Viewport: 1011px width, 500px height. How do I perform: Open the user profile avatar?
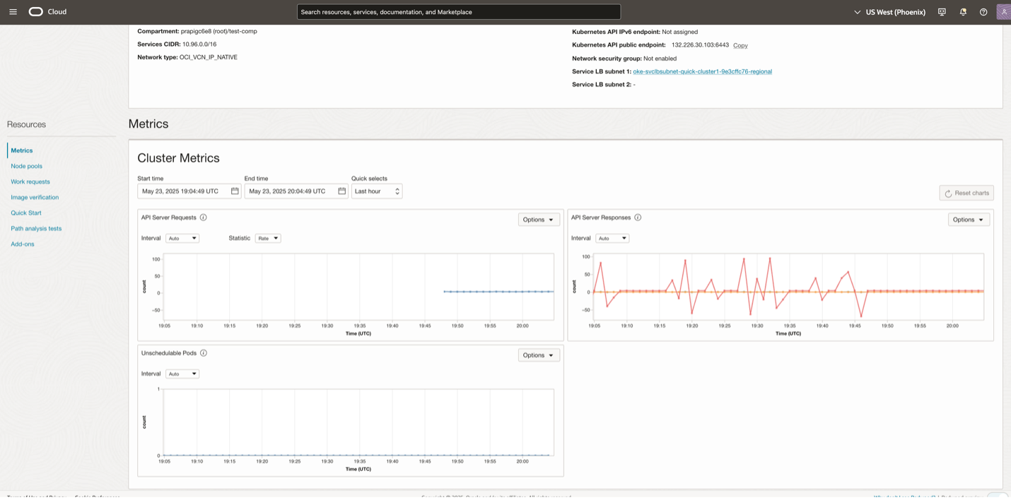click(x=1003, y=11)
